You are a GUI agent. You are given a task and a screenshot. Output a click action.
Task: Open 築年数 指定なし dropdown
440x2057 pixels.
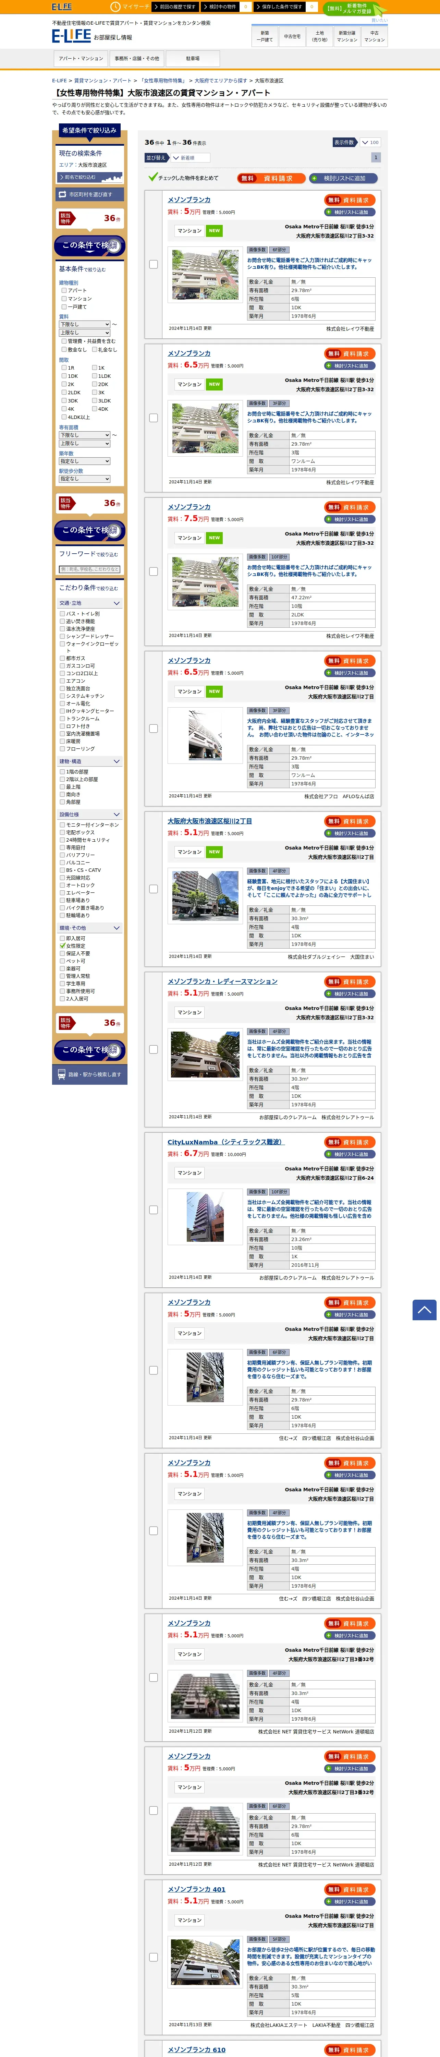[x=84, y=461]
